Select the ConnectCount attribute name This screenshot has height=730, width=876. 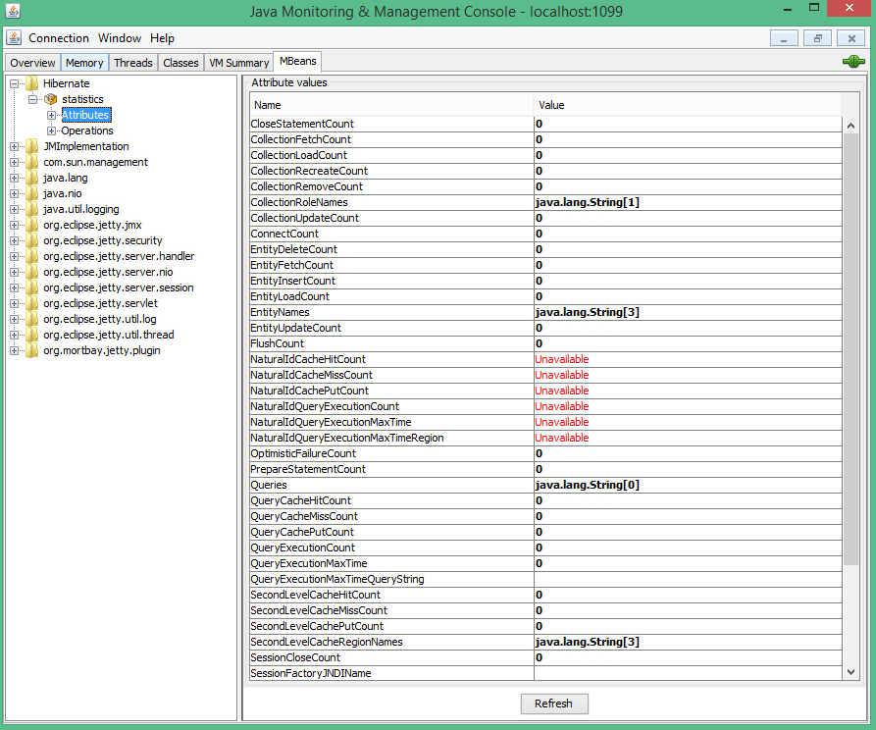(284, 234)
